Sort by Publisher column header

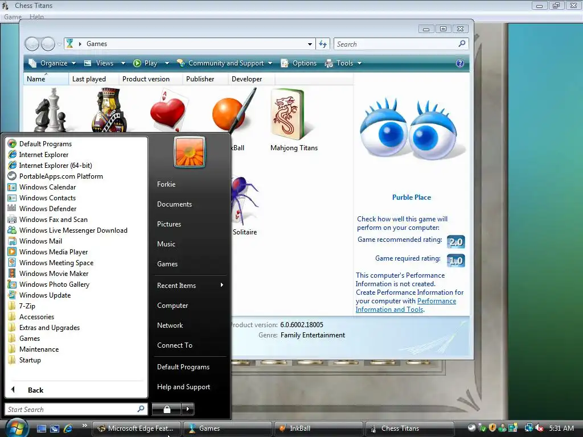[x=205, y=79]
